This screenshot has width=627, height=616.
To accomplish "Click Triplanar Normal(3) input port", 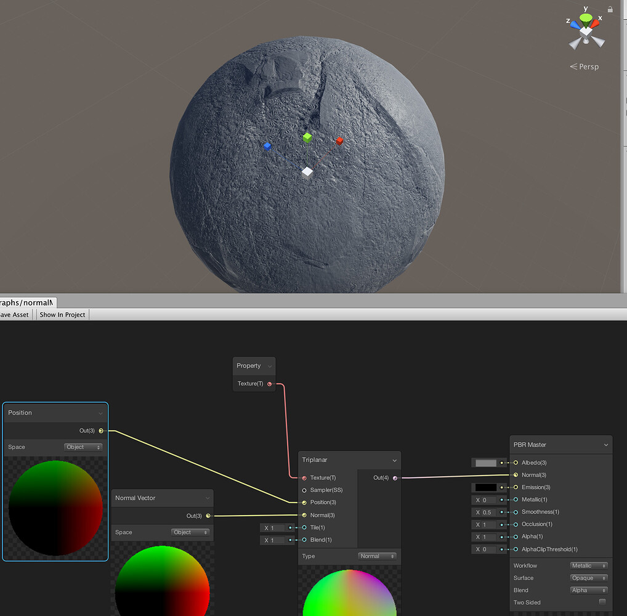I will [x=304, y=515].
